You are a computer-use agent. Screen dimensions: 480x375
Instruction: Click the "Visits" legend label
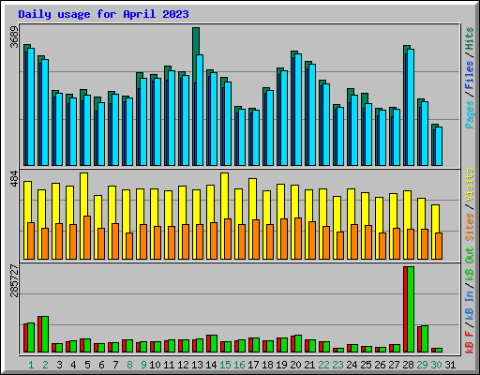pyautogui.click(x=469, y=185)
